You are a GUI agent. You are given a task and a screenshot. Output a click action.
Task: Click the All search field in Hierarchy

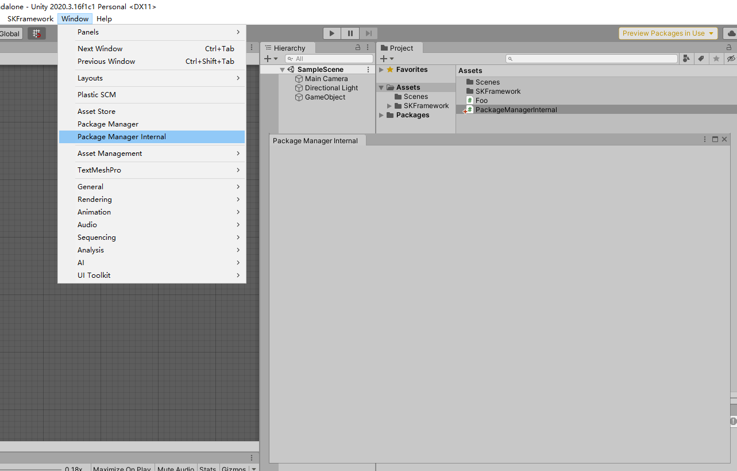coord(329,58)
